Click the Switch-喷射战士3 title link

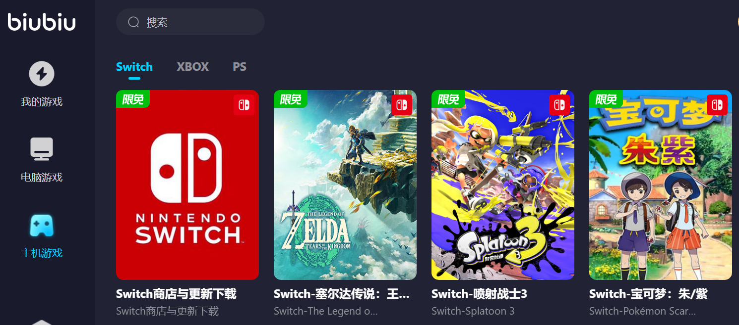pyautogui.click(x=479, y=294)
